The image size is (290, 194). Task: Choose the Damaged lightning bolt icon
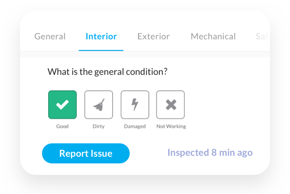135,105
